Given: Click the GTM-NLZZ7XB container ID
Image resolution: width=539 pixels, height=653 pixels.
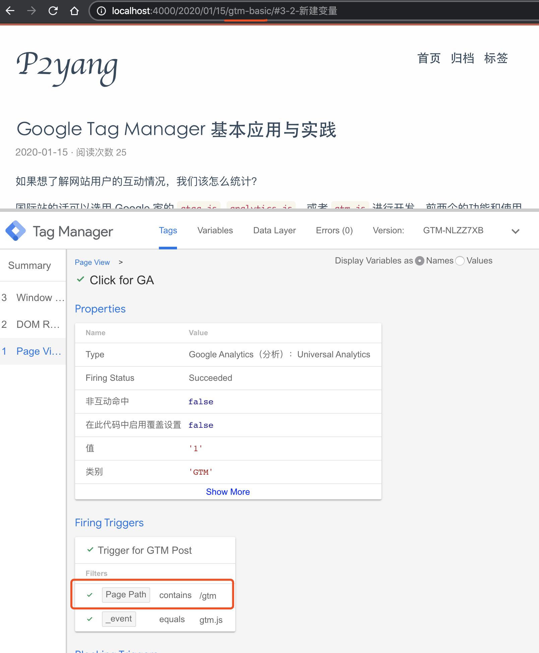Looking at the screenshot, I should pos(453,231).
